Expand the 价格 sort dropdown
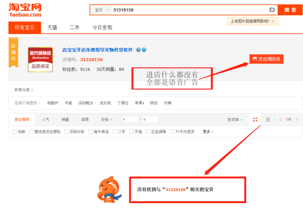303x217 pixels. pyautogui.click(x=107, y=120)
